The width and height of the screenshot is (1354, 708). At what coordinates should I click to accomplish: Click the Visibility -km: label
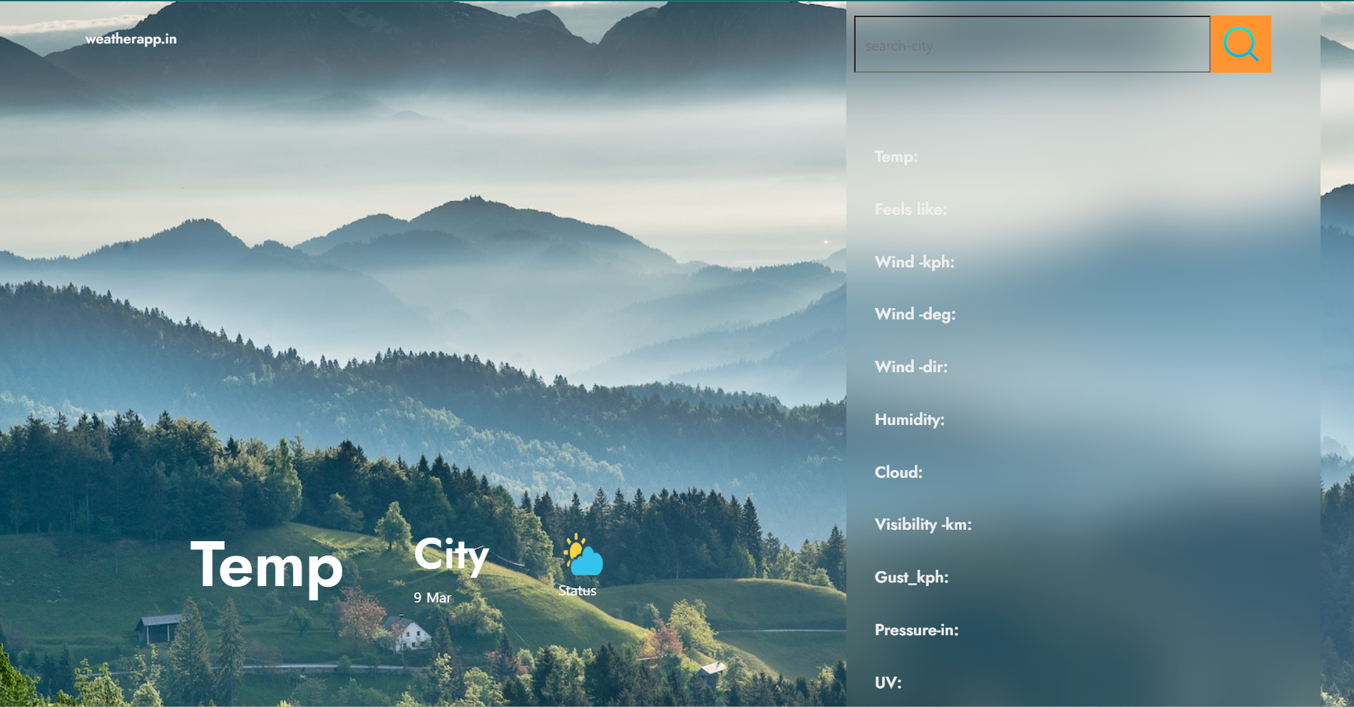point(923,525)
